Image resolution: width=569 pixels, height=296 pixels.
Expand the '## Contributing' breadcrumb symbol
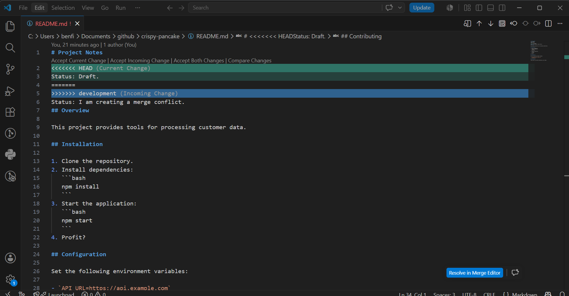(357, 36)
